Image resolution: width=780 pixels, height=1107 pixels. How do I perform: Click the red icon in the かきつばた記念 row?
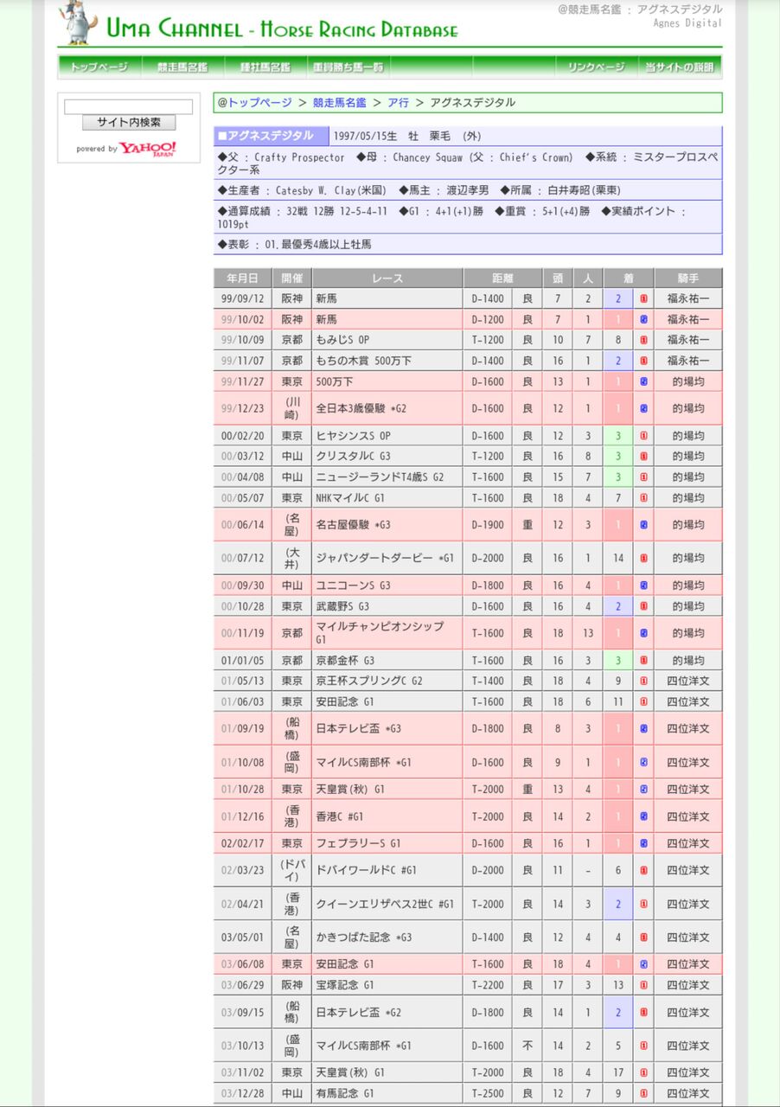[x=643, y=937]
